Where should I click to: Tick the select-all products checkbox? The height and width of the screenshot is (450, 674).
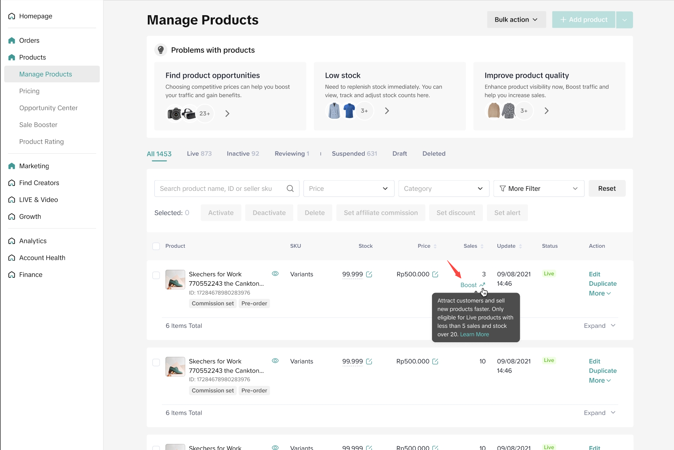pos(156,246)
